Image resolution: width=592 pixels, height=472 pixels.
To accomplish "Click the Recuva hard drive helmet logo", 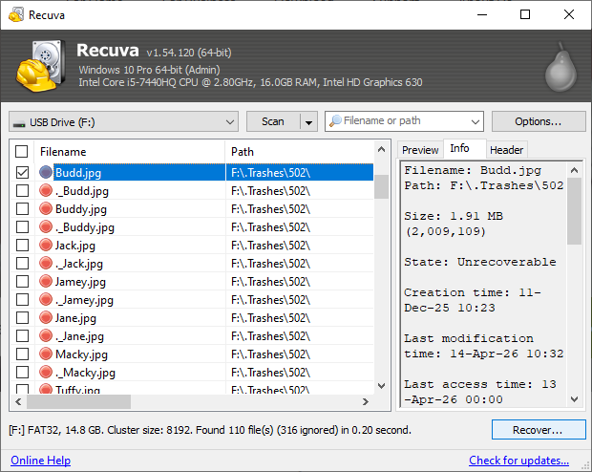I will 40,66.
